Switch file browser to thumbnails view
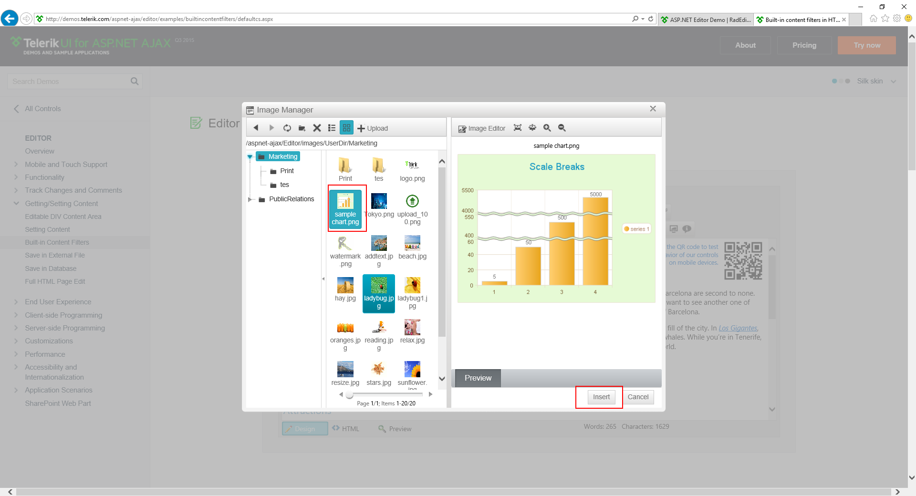Viewport: 916px width, 496px height. point(347,128)
